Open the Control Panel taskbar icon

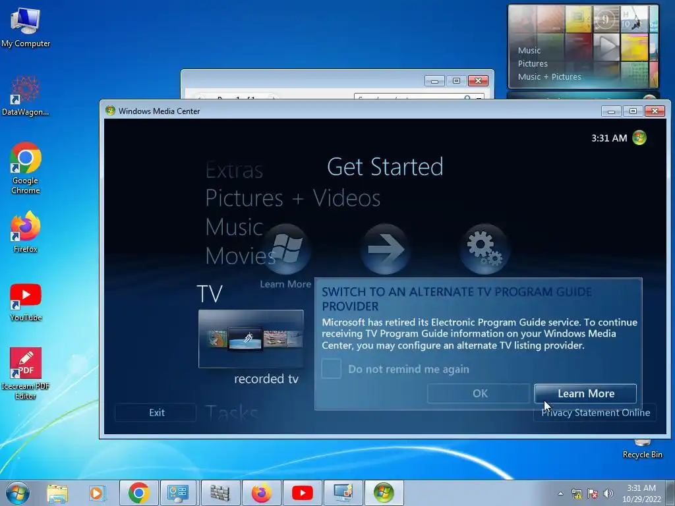pos(178,493)
